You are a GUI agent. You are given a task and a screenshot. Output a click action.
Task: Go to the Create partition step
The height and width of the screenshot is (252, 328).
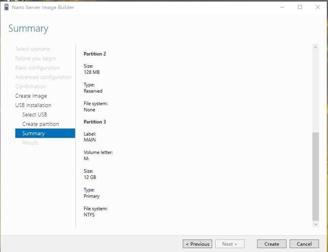click(41, 124)
